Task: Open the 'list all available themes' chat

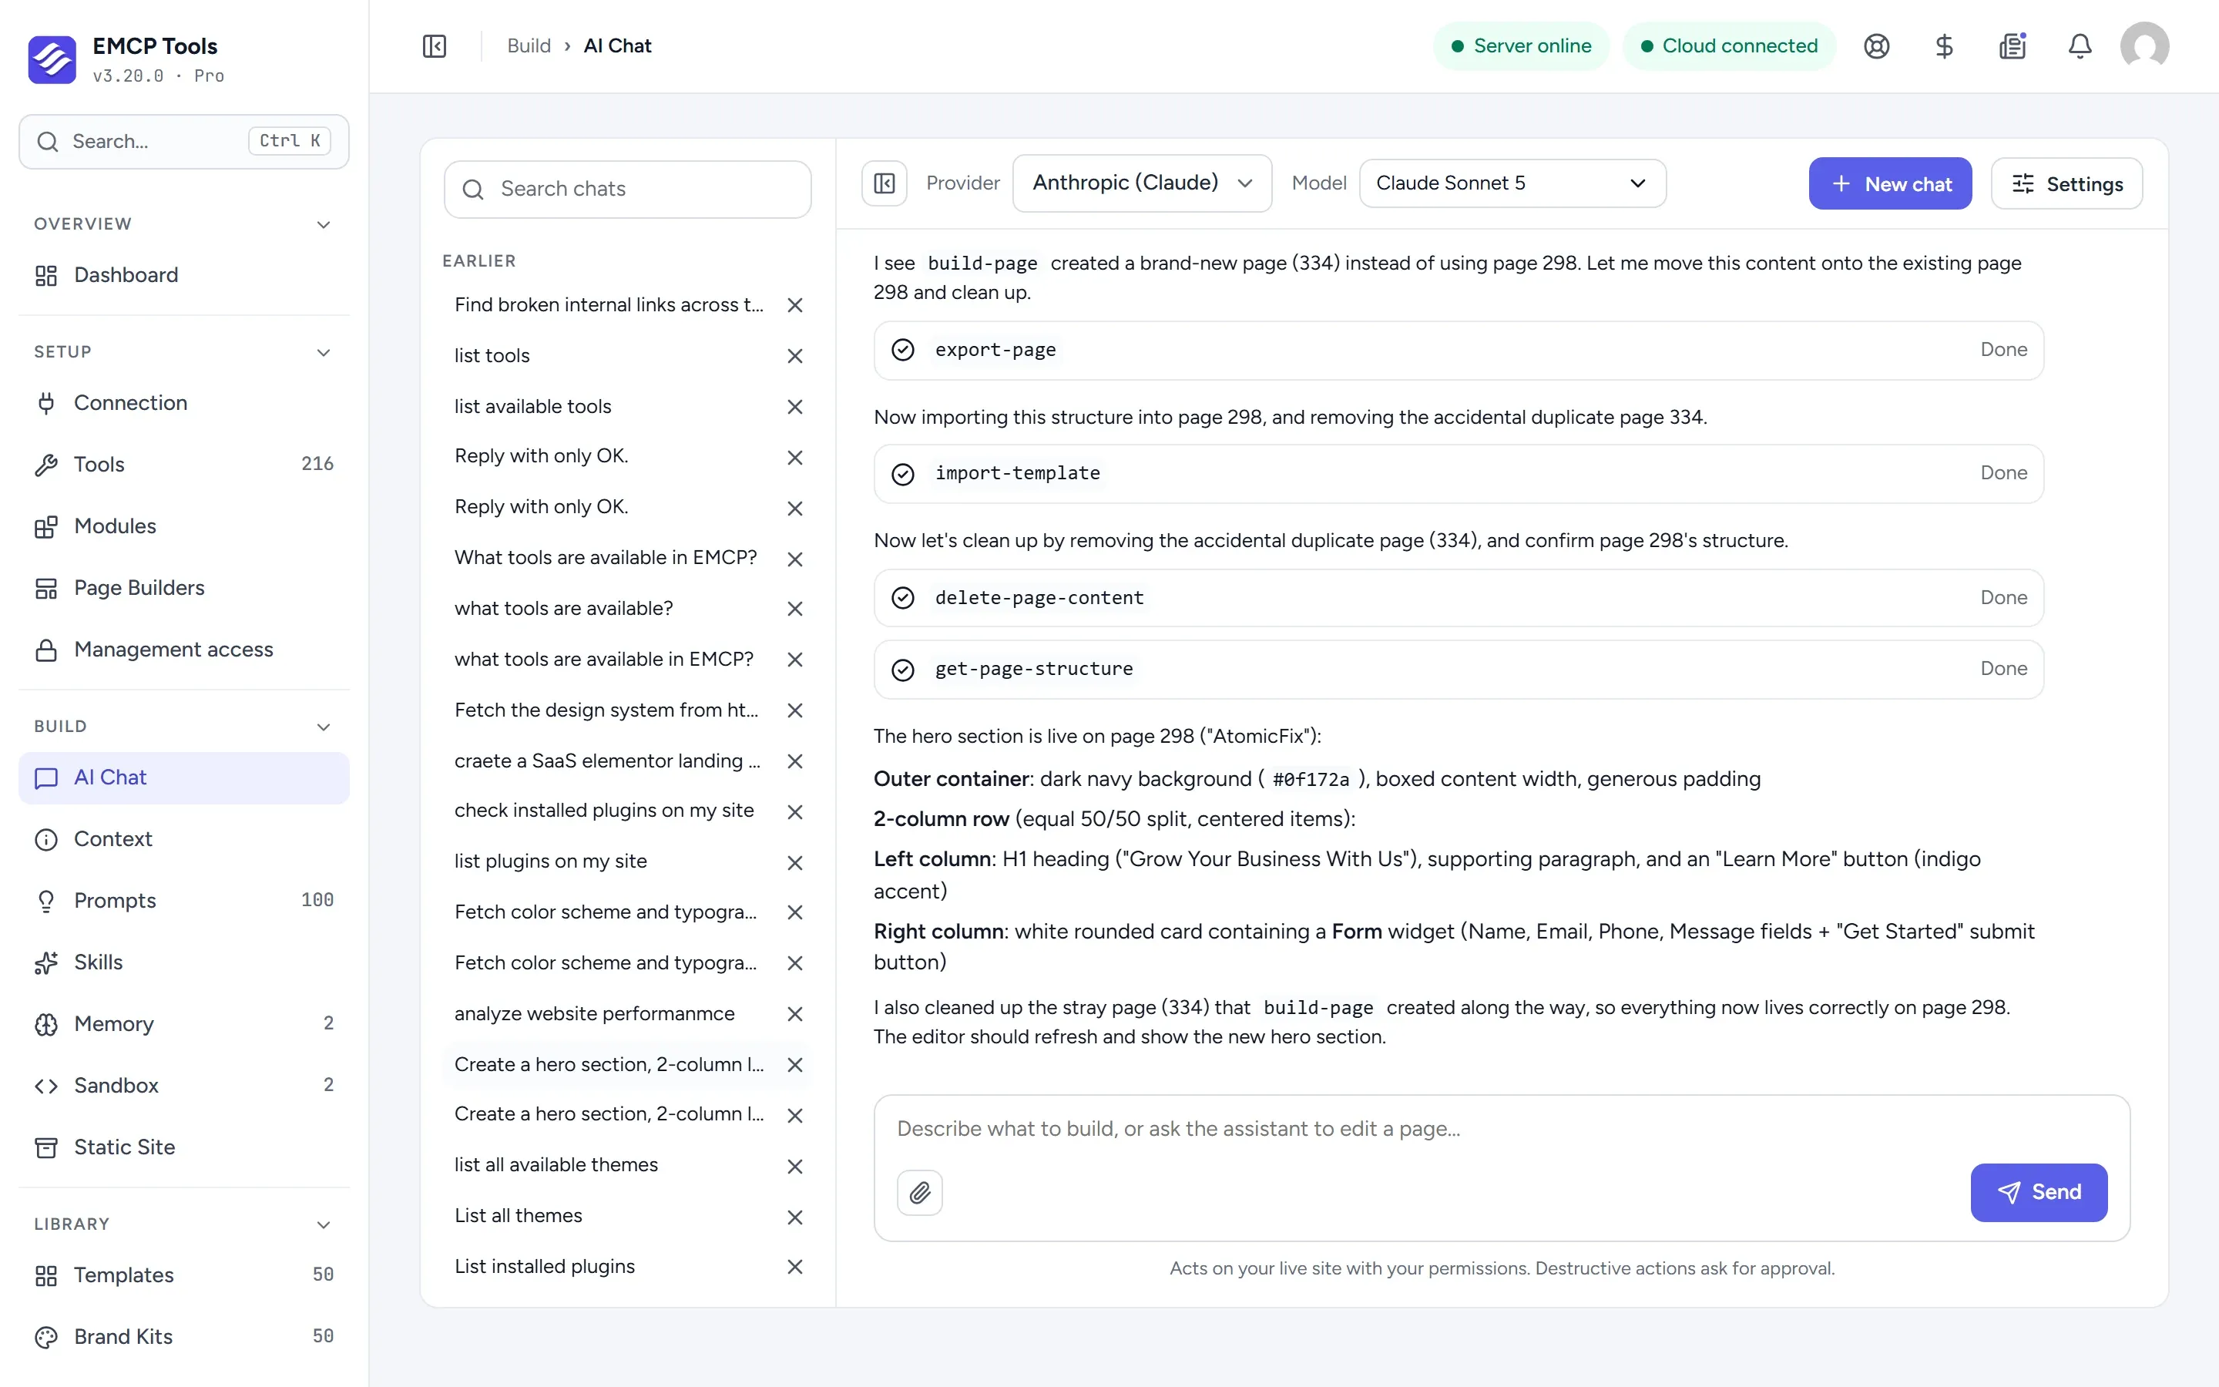Action: 556,1165
